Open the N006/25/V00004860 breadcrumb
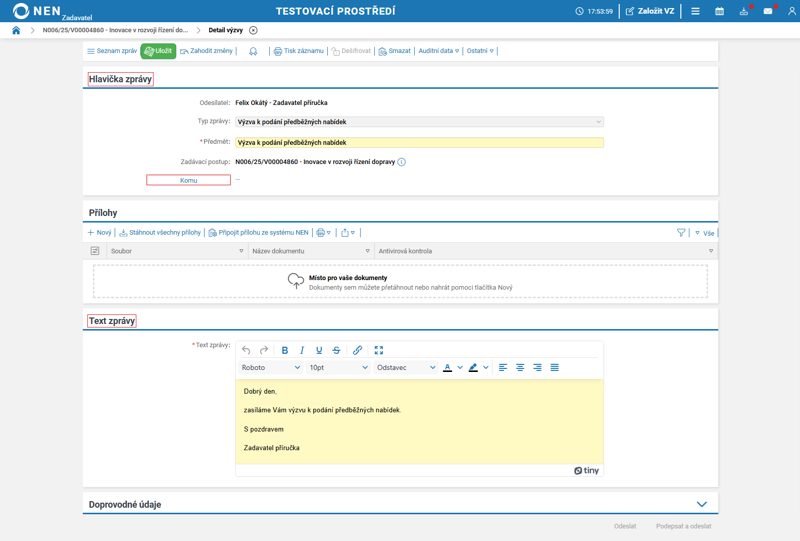The width and height of the screenshot is (800, 541). click(115, 30)
